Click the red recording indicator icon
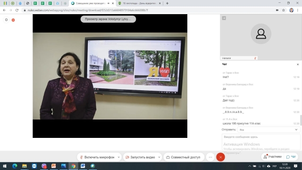This screenshot has height=170, width=302. (x=13, y=20)
